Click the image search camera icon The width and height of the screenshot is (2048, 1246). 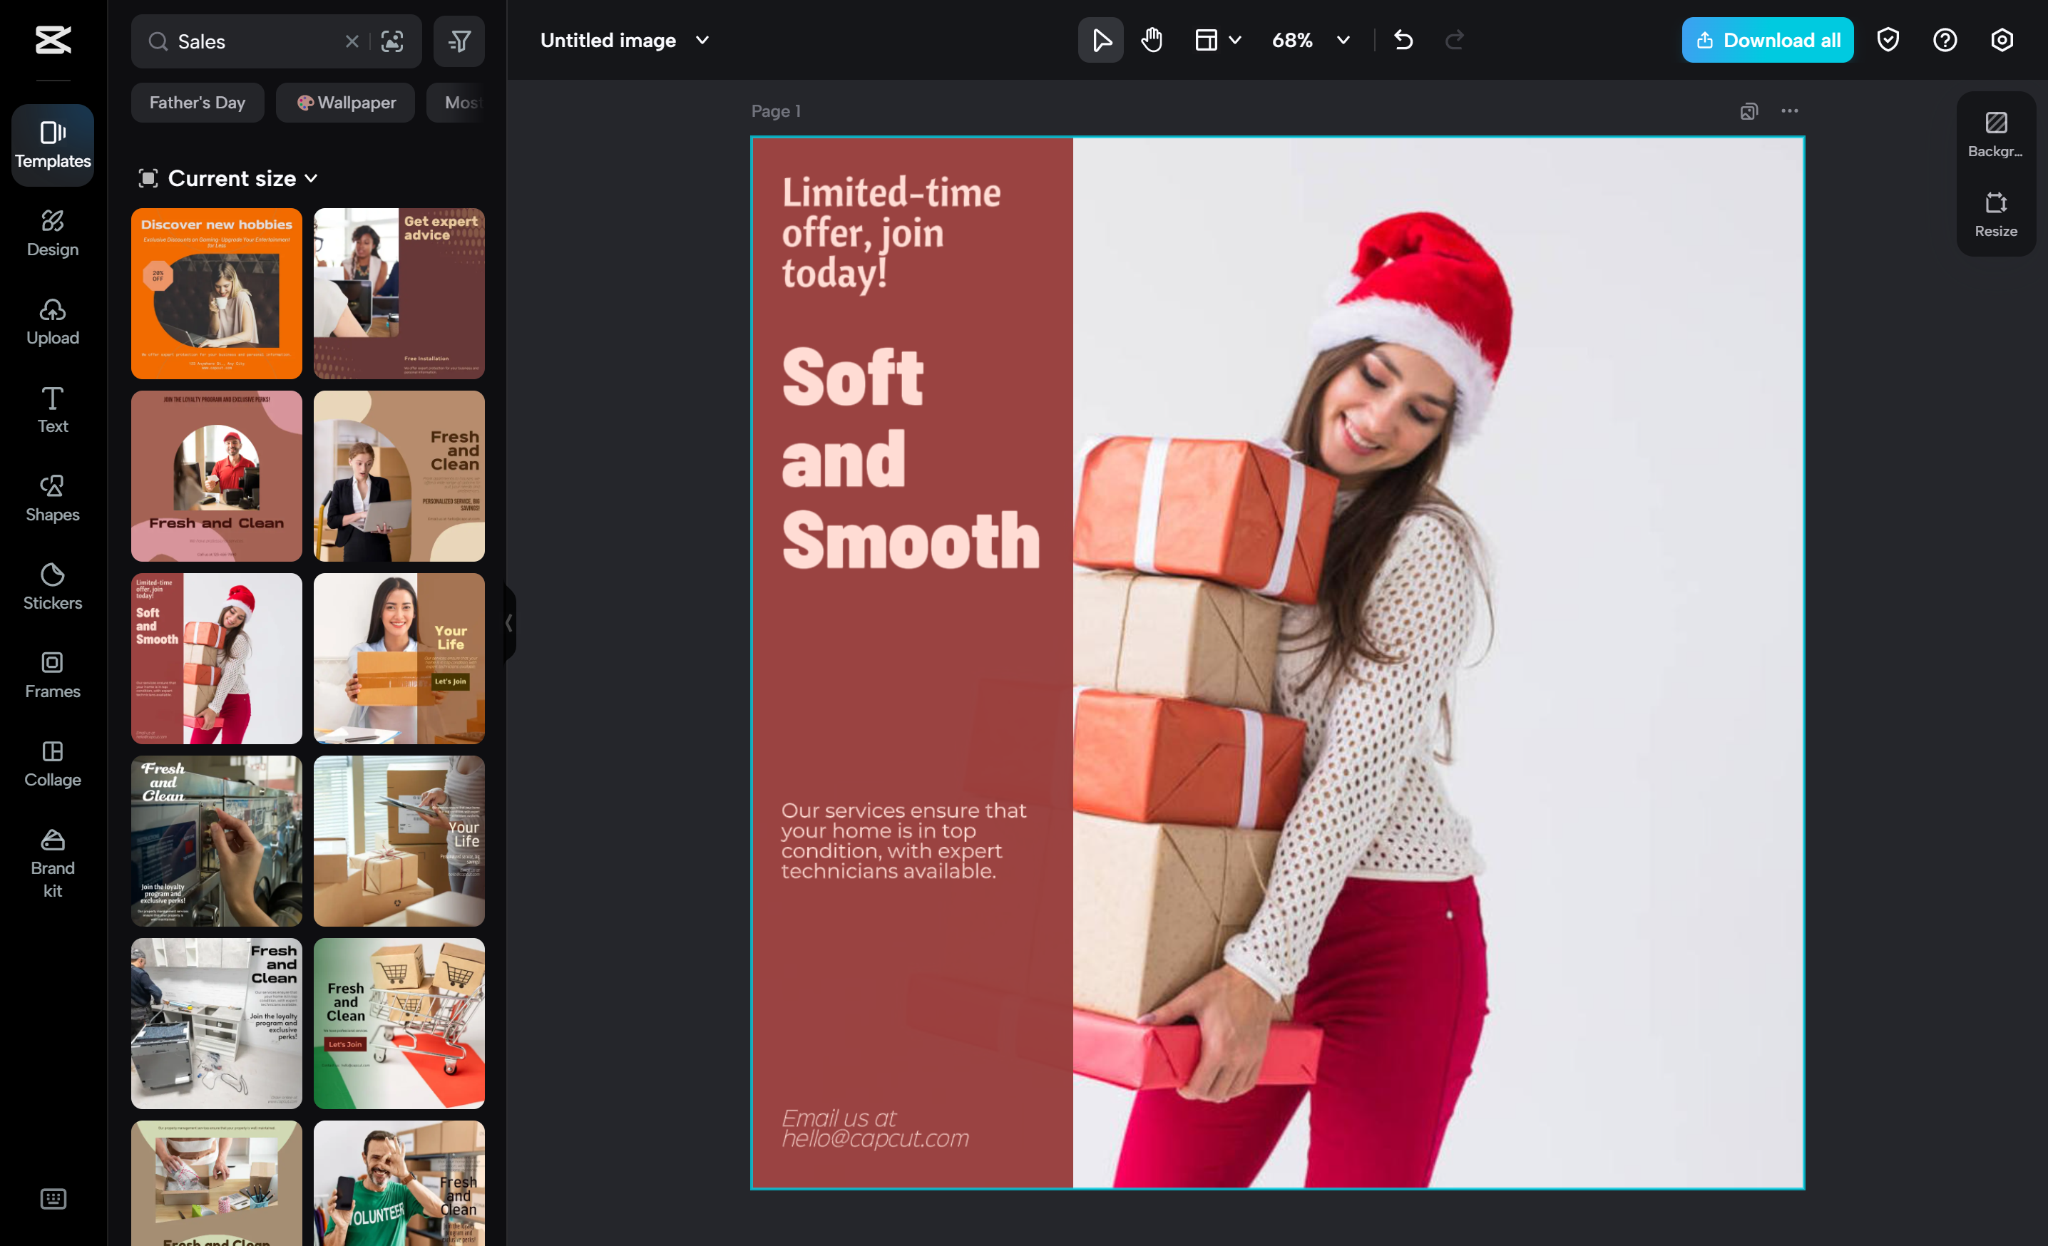coord(392,41)
